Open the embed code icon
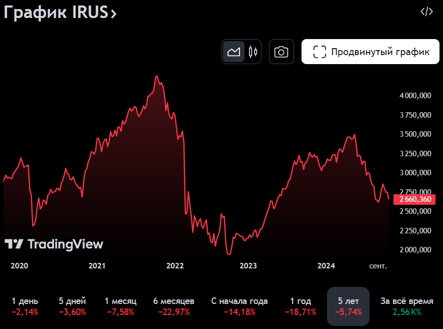The width and height of the screenshot is (443, 329). (x=426, y=12)
